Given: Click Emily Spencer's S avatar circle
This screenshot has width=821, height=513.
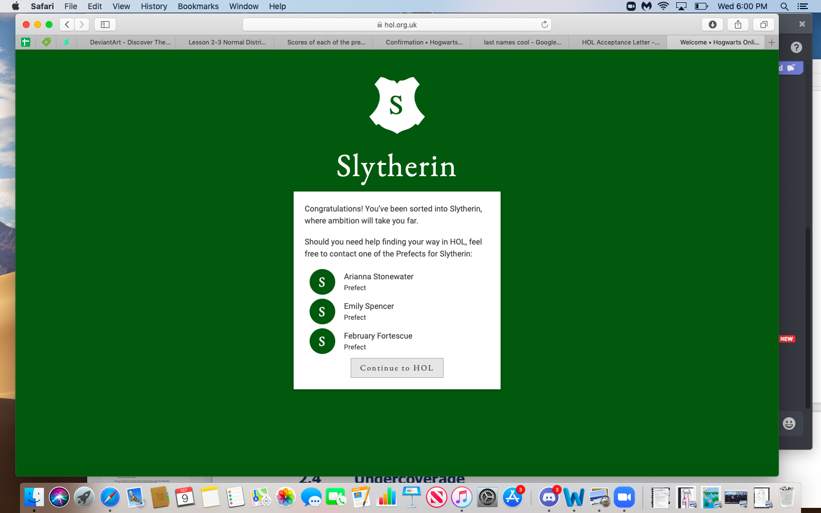Looking at the screenshot, I should [322, 311].
